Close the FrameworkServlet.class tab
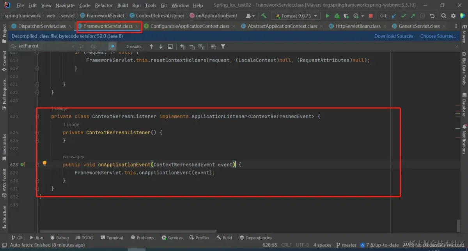 point(137,26)
